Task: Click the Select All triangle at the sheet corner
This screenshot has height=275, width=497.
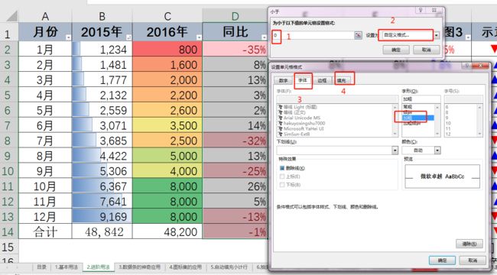Action: pyautogui.click(x=12, y=16)
